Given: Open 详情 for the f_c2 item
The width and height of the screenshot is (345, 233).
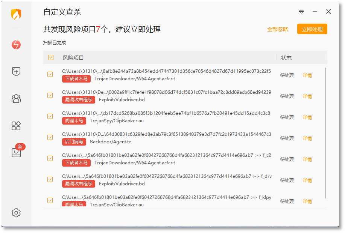Looking at the screenshot, I should 307,159.
